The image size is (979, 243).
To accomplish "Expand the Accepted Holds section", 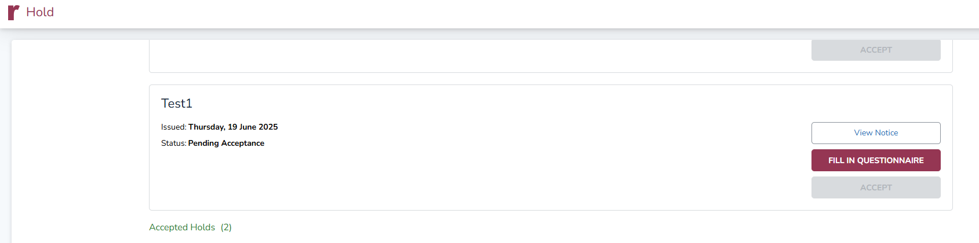I will pos(182,227).
